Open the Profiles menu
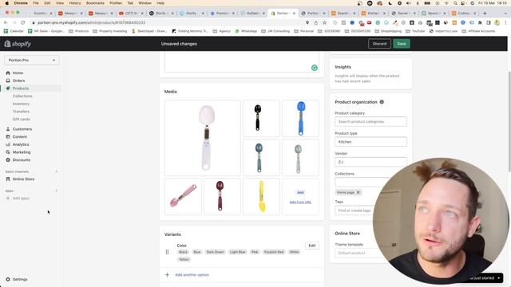This screenshot has height=287, width=511. (x=116, y=3)
